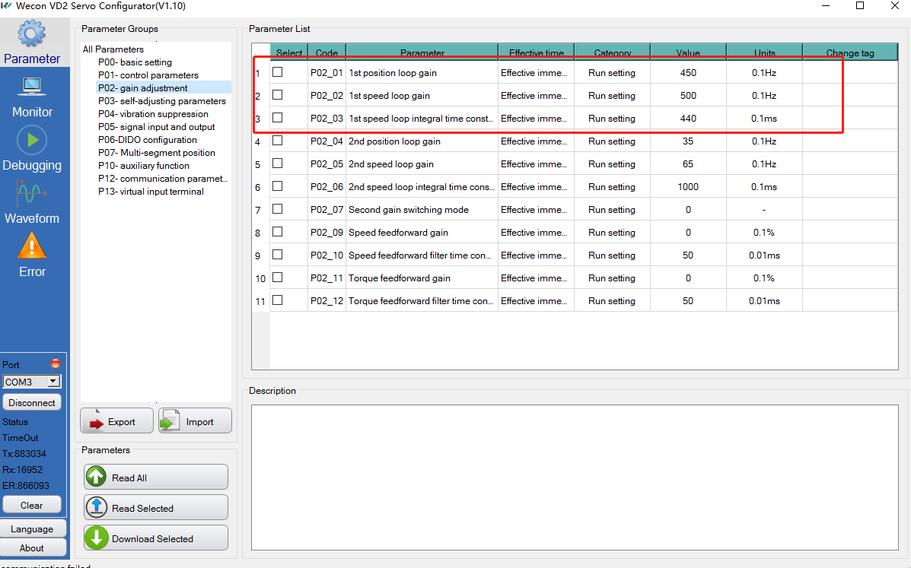Sort by the Value column header
This screenshot has width=911, height=568.
point(688,52)
